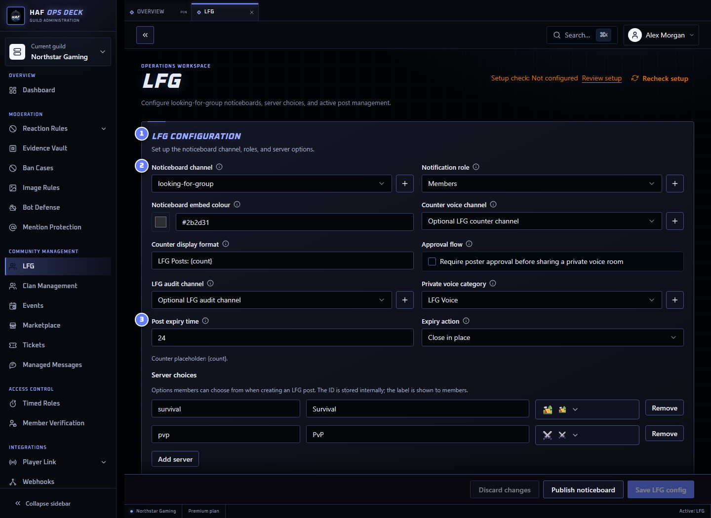Viewport: 711px width, 518px height.
Task: Click Collapse sidebar
Action: coord(43,504)
